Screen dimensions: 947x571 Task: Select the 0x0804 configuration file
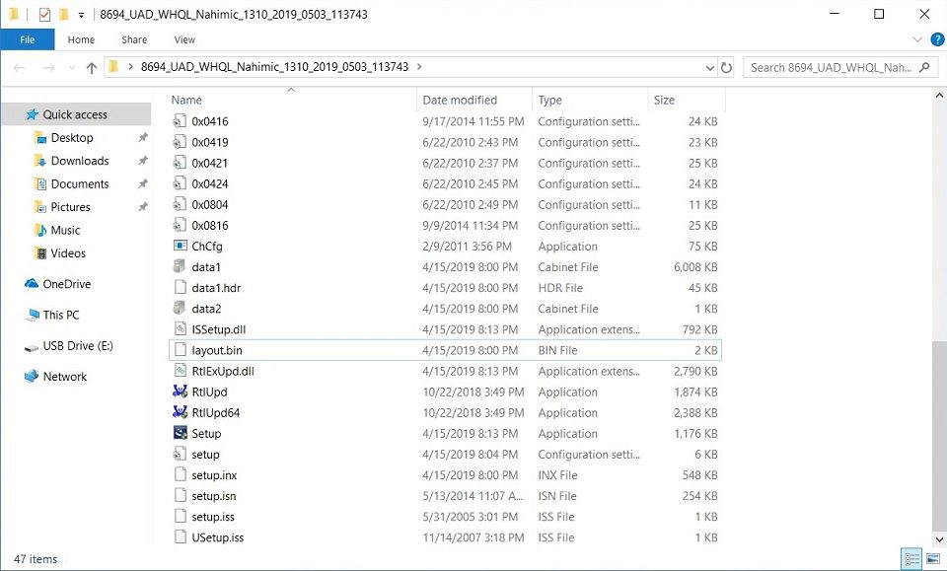tap(445, 204)
